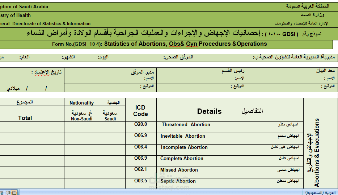
Task: Open the Arabic (Saudi Arabia) language indicator
Action: (321, 192)
